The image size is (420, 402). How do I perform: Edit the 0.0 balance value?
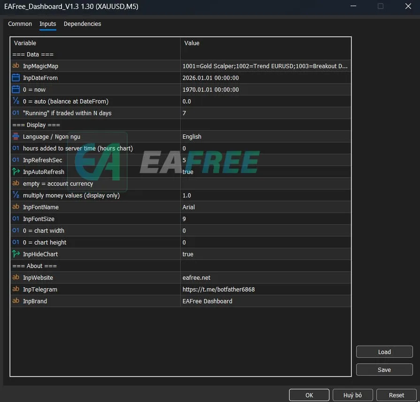tap(266, 102)
